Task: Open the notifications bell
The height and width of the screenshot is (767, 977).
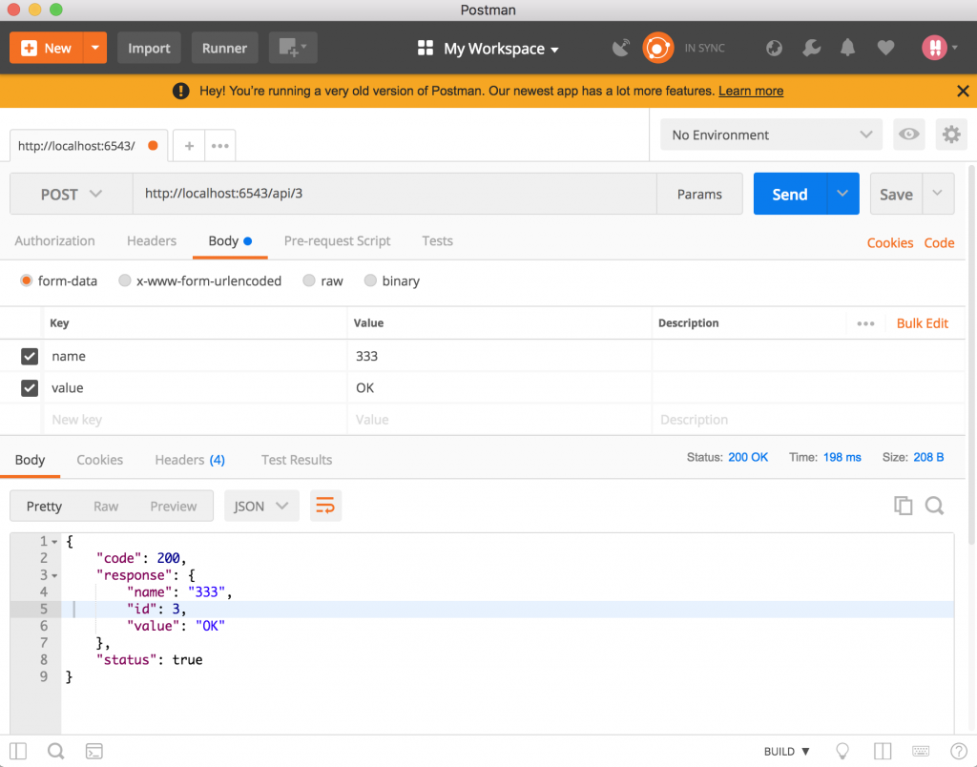Action: click(x=847, y=48)
